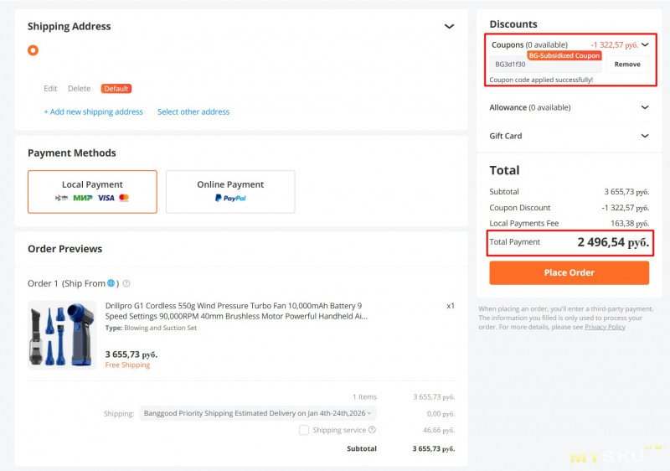Click the globe icon beside Ship From
670x471 pixels.
coord(111,283)
